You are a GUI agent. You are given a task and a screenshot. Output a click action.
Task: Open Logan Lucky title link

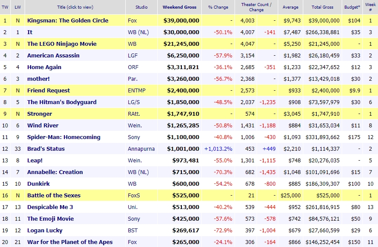[x=45, y=230]
